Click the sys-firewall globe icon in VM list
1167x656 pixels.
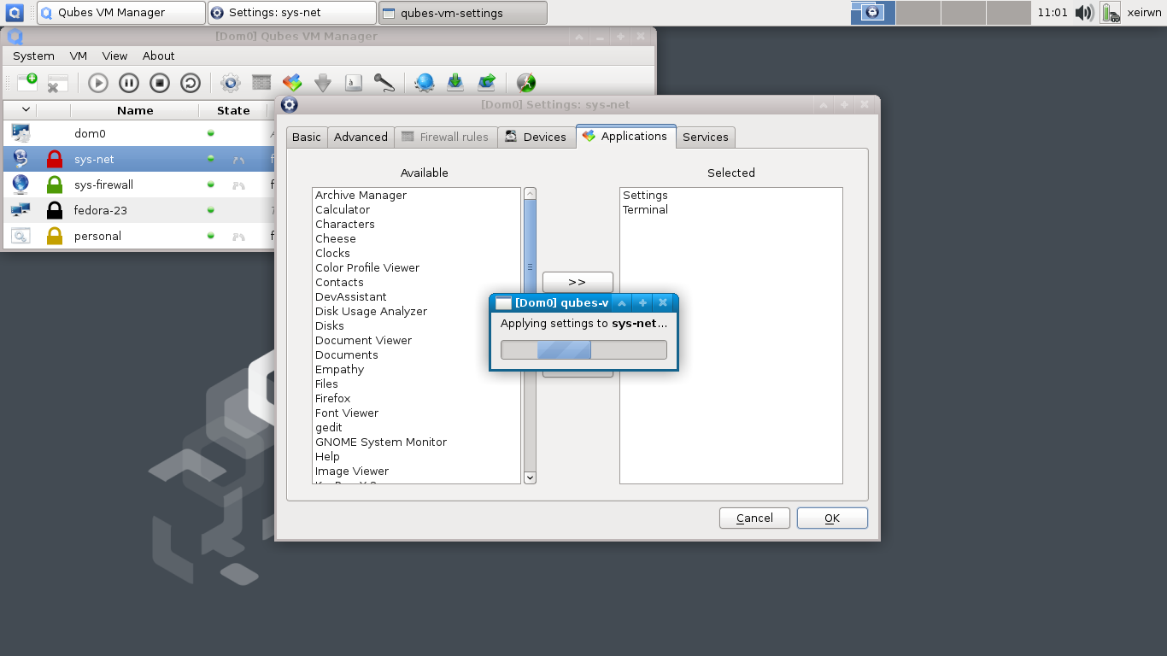(21, 184)
